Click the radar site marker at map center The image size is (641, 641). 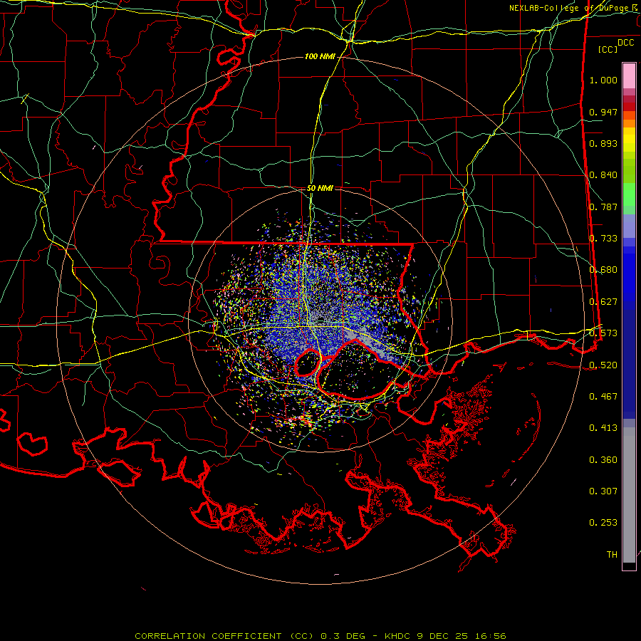(321, 319)
